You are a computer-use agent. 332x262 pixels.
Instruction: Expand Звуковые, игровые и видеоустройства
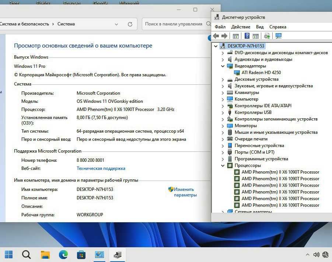pyautogui.click(x=223, y=86)
